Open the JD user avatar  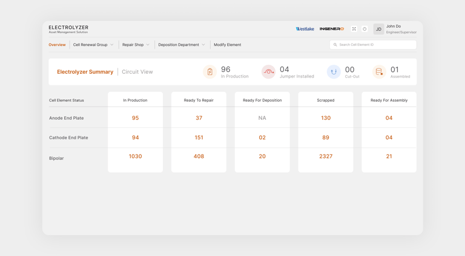pyautogui.click(x=378, y=29)
